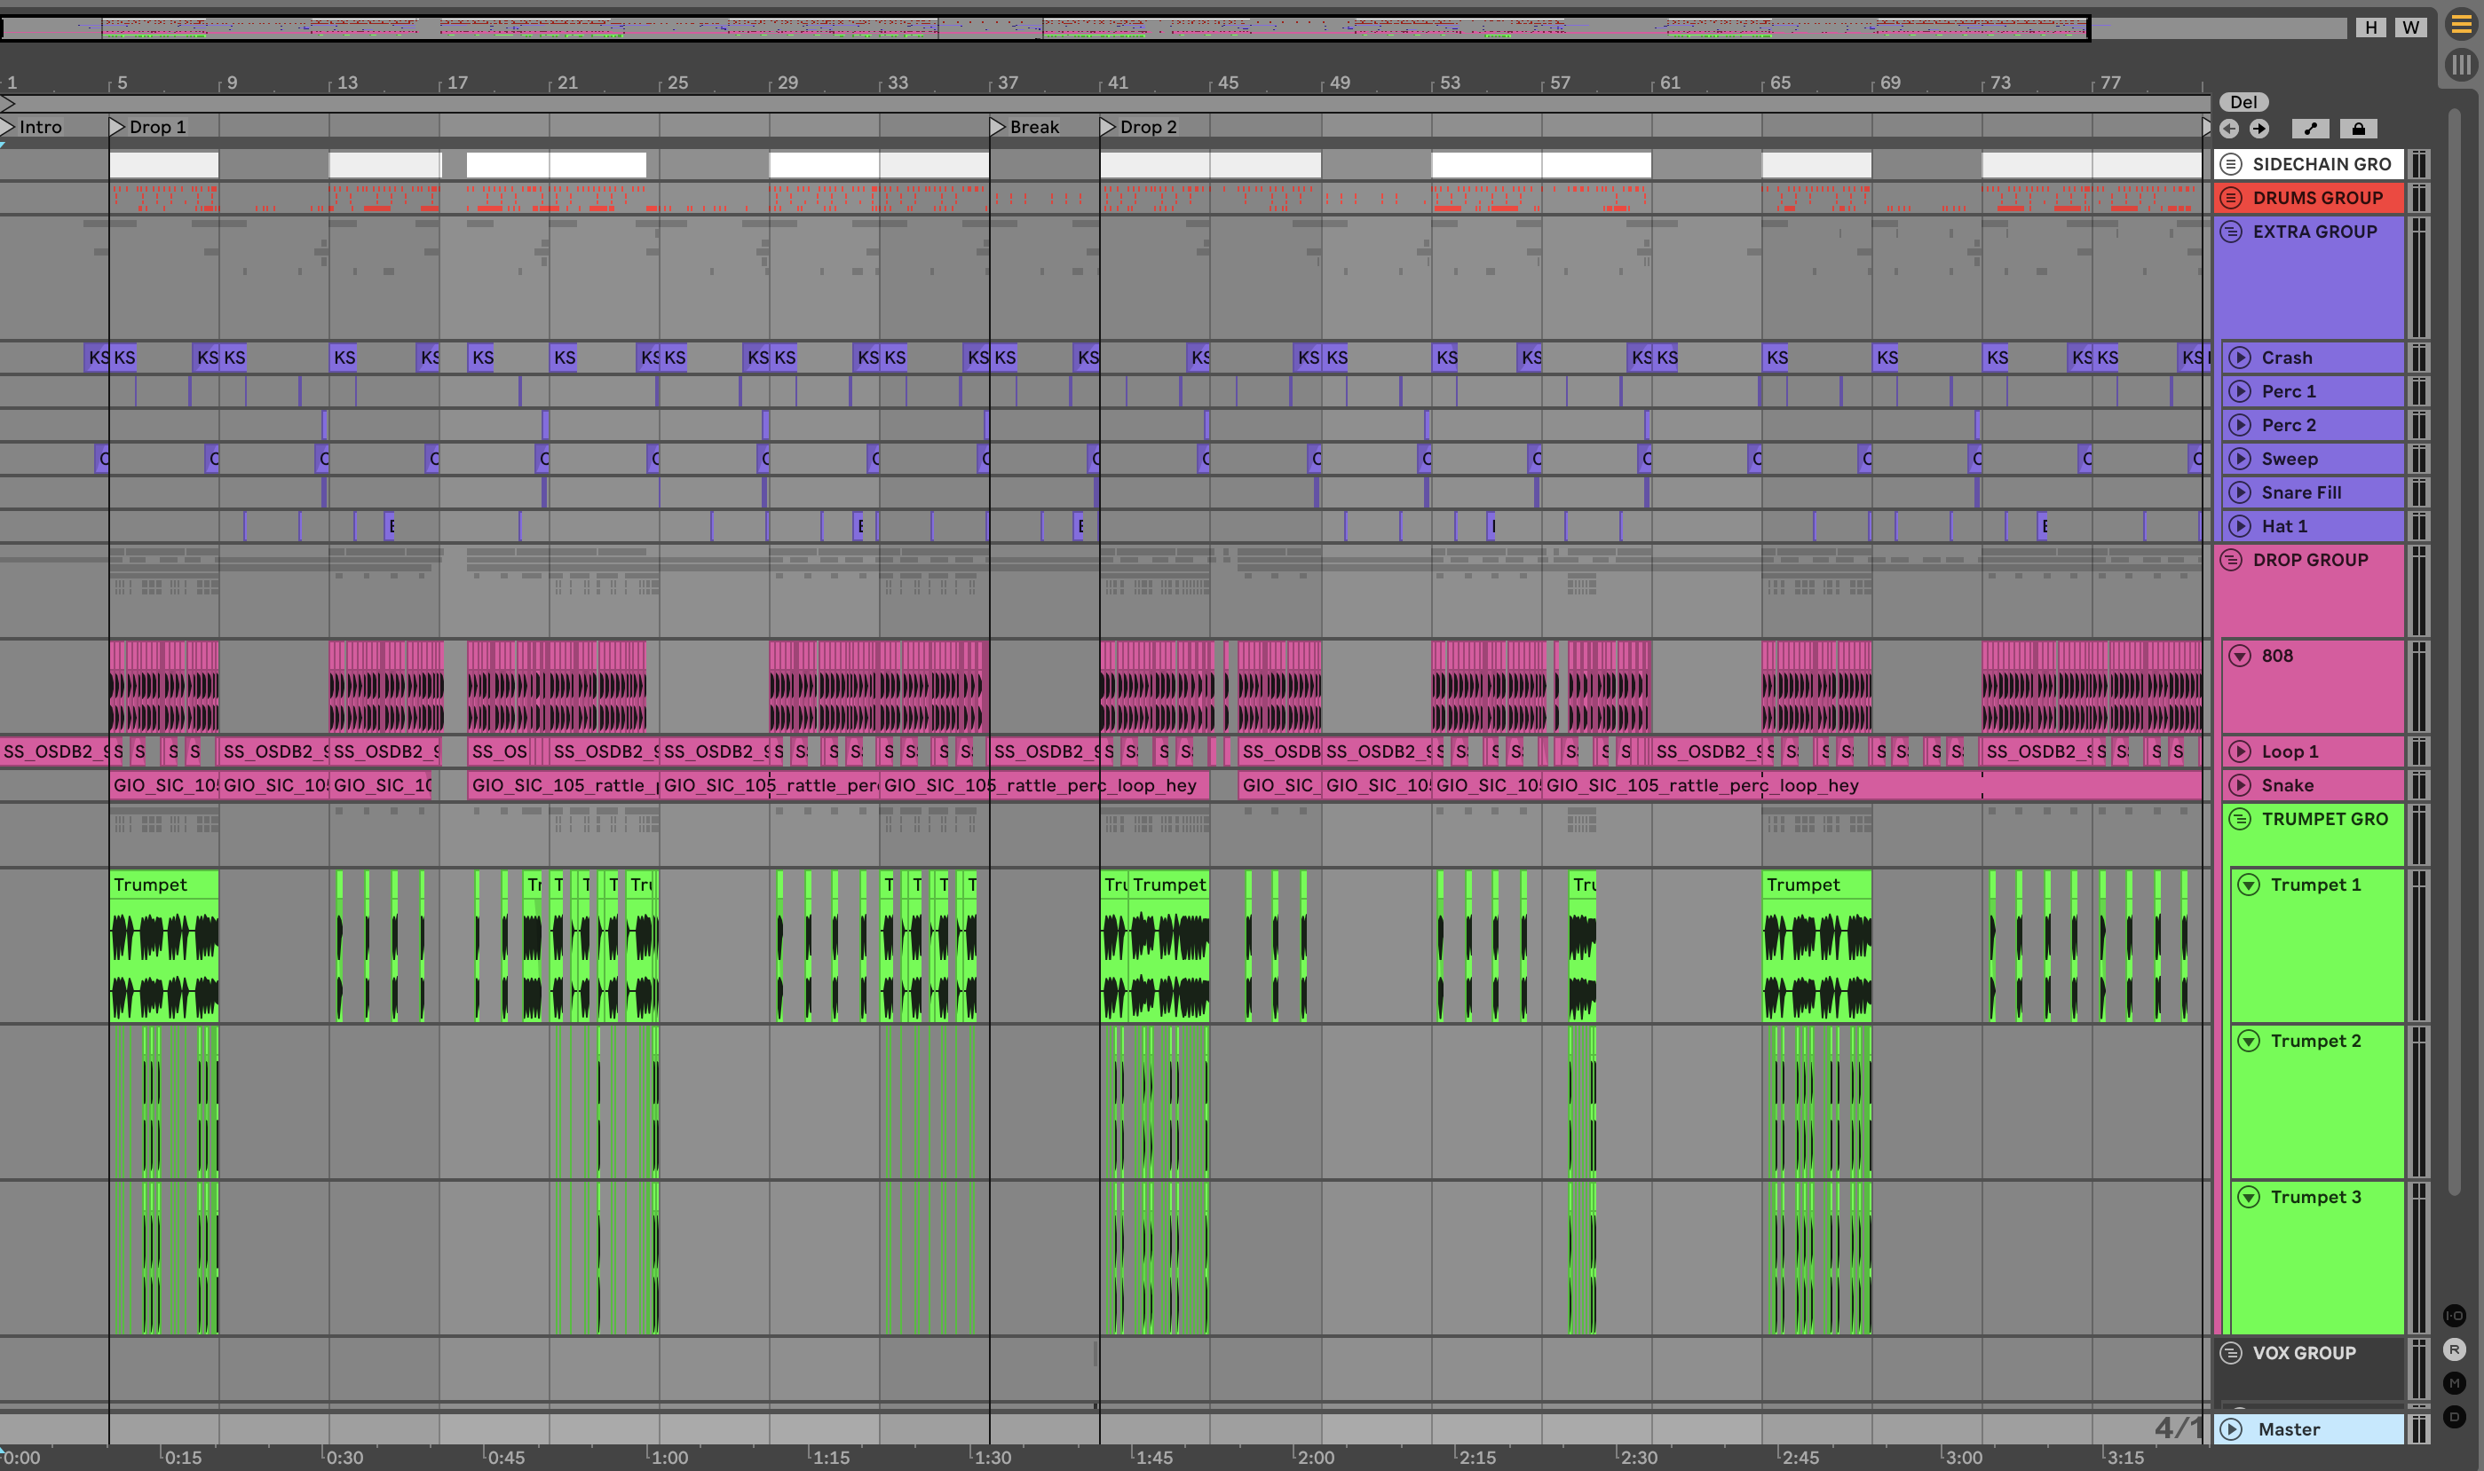Select the Sweep track title
2484x1471 pixels.
click(2289, 459)
